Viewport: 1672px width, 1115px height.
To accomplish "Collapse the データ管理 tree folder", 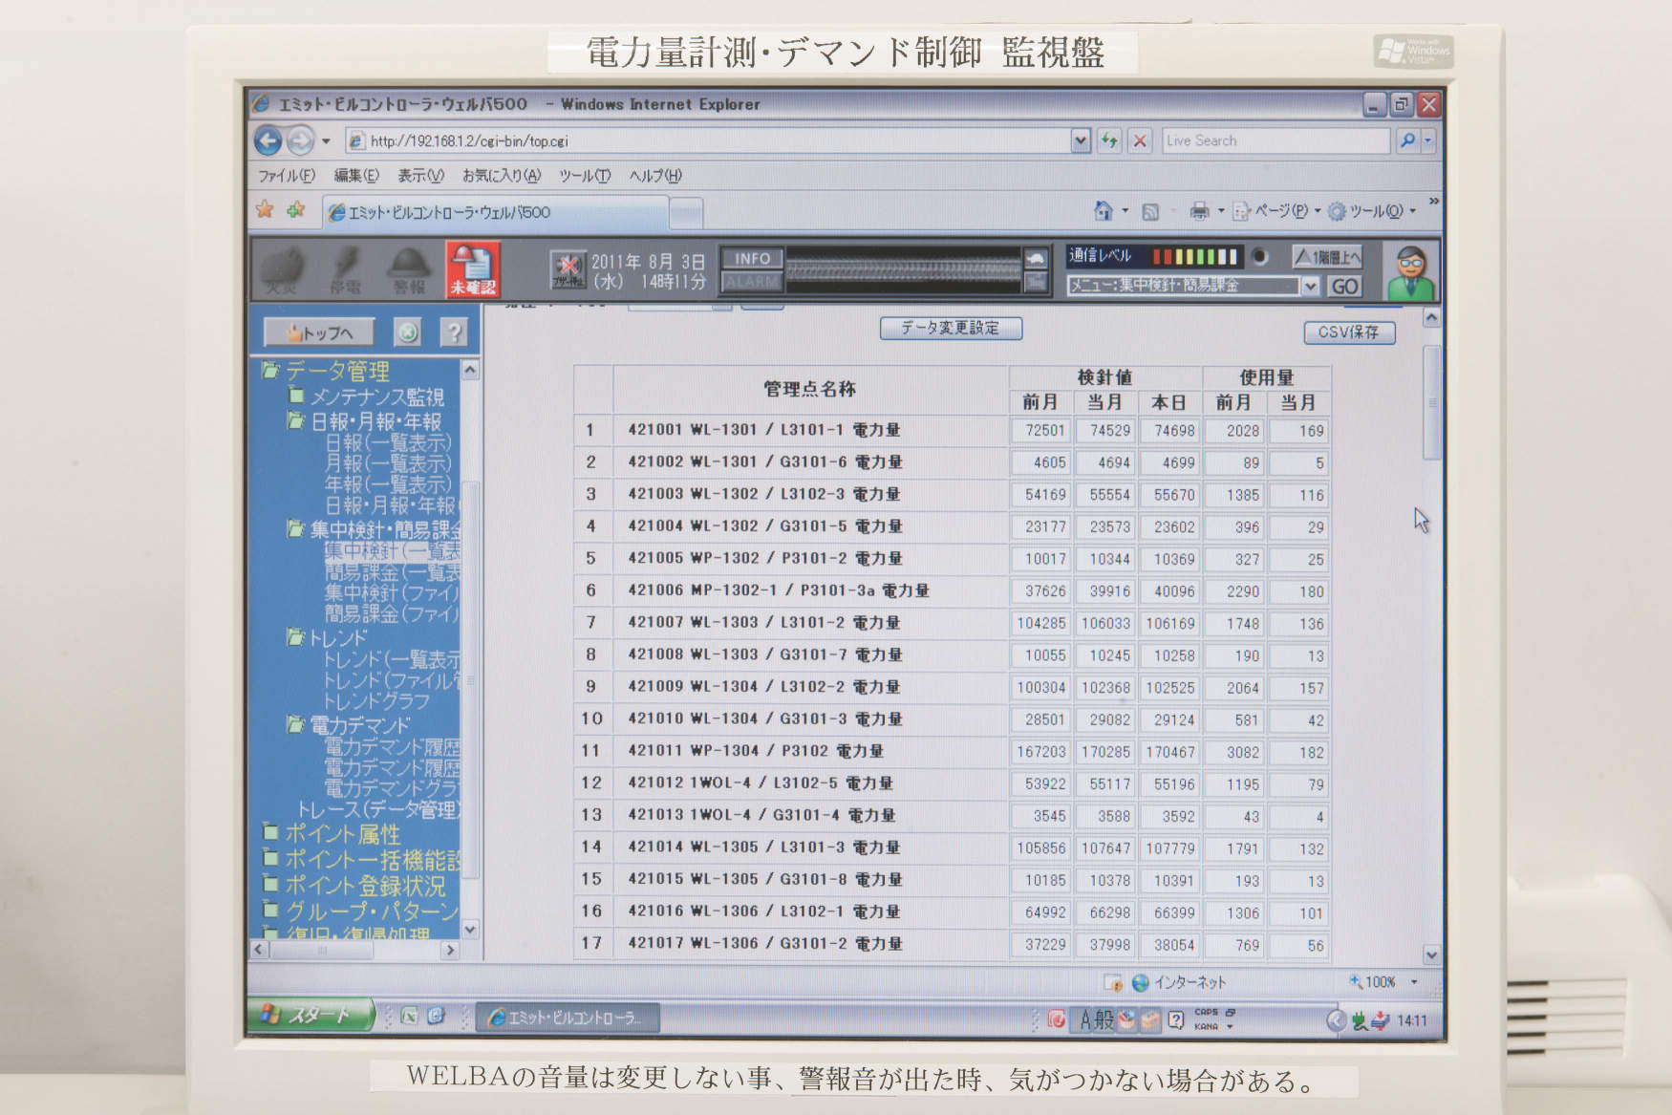I will click(271, 371).
